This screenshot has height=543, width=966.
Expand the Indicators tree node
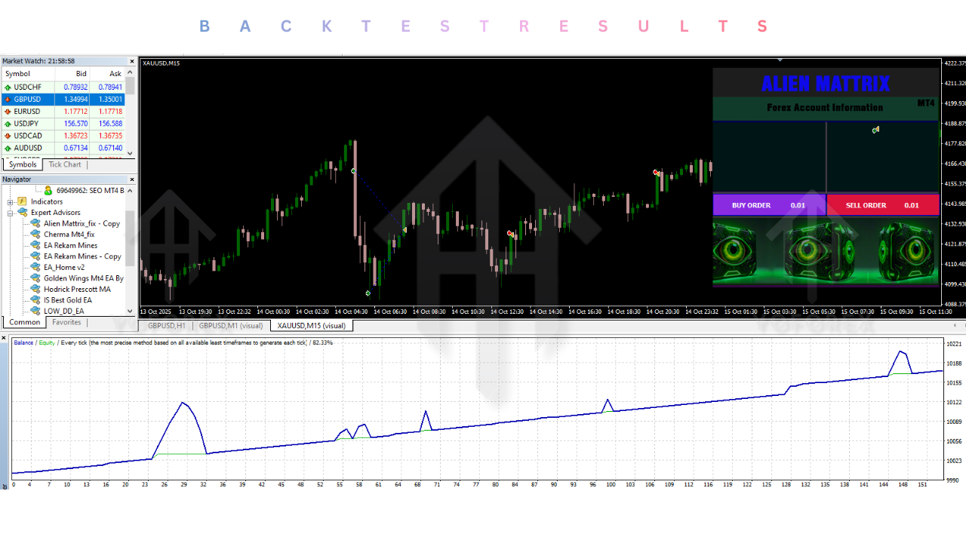11,202
